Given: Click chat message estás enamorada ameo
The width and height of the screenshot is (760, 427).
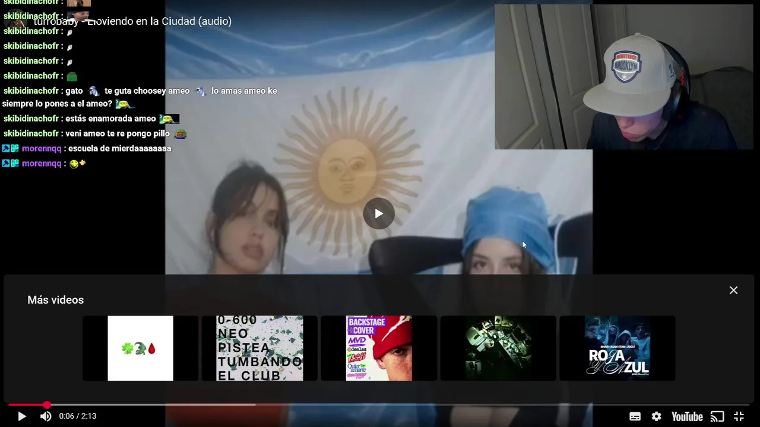Looking at the screenshot, I should (x=111, y=119).
